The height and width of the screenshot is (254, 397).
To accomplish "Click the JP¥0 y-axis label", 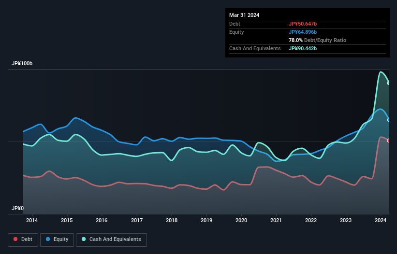I will [17, 208].
